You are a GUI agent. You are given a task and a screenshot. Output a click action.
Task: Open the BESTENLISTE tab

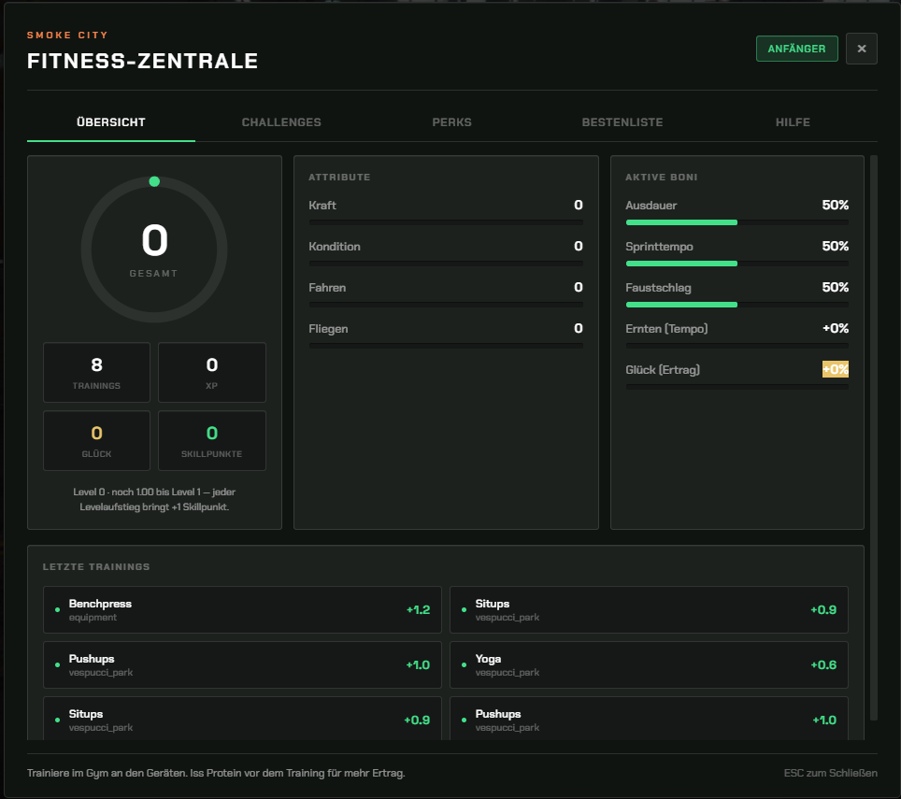click(622, 122)
